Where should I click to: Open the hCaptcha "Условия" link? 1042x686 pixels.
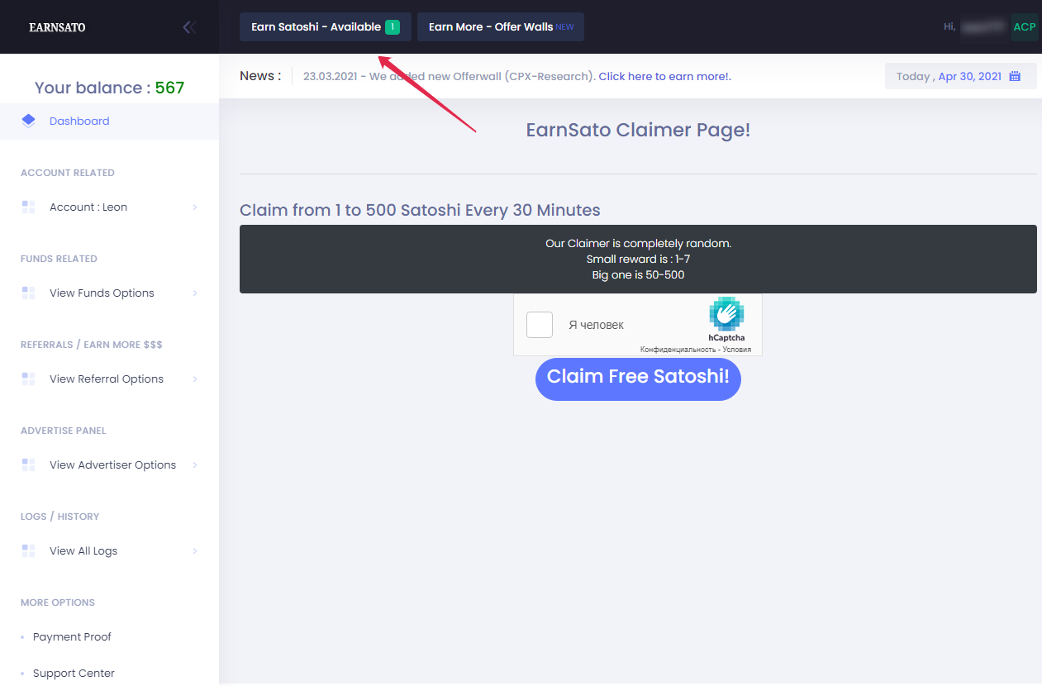pyautogui.click(x=735, y=350)
